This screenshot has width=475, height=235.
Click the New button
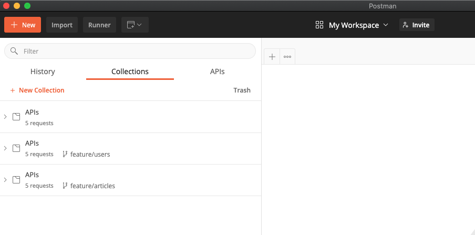pyautogui.click(x=23, y=25)
